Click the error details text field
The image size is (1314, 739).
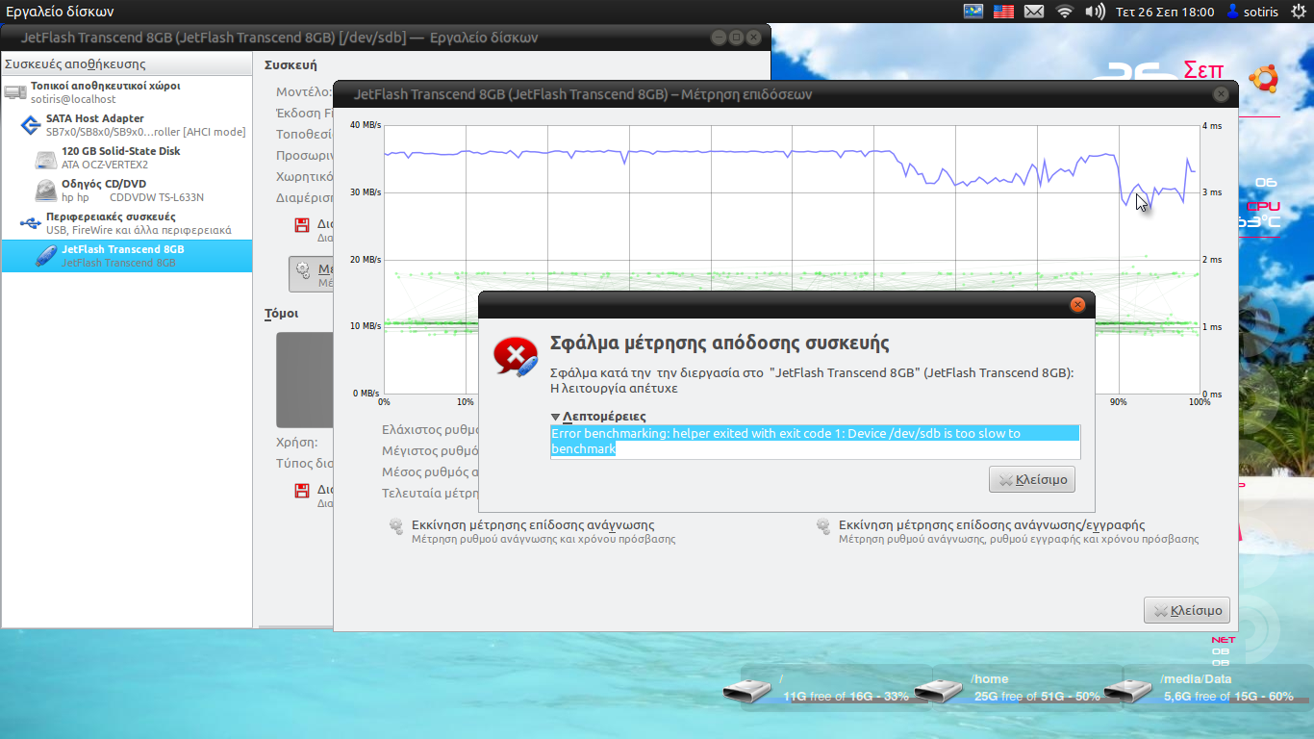[x=814, y=442]
